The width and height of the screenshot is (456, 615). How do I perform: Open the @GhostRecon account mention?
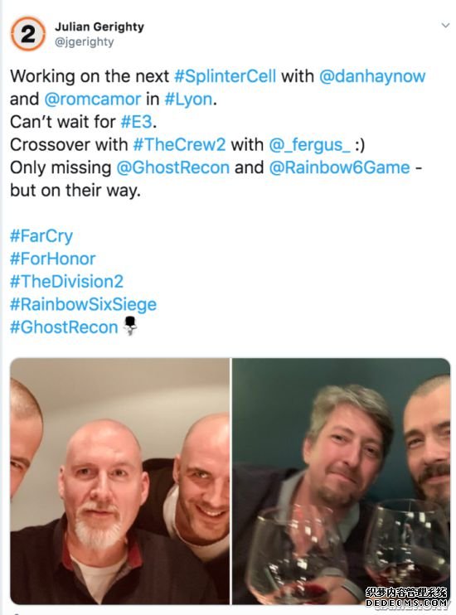point(173,167)
